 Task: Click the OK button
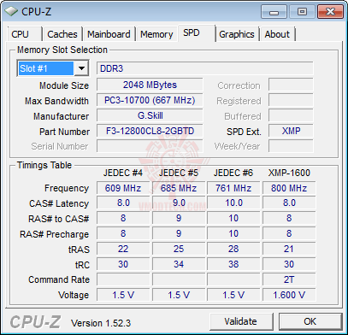pyautogui.click(x=310, y=321)
